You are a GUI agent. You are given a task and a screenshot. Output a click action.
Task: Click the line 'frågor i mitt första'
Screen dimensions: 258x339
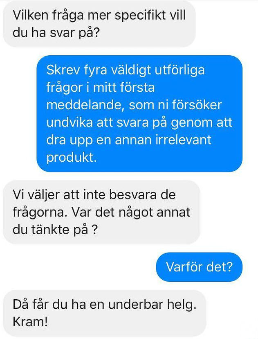[x=101, y=88]
